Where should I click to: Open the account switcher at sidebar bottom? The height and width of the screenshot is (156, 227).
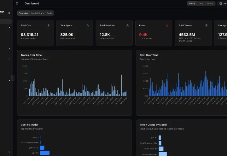pyautogui.click(x=9, y=152)
